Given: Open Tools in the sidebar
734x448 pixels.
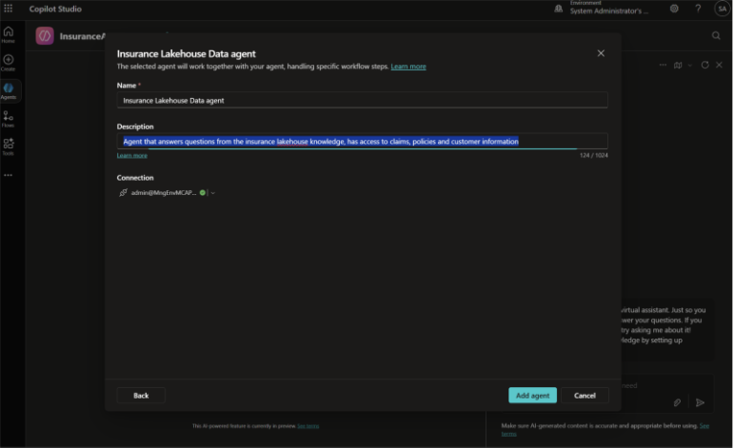Looking at the screenshot, I should [8, 146].
